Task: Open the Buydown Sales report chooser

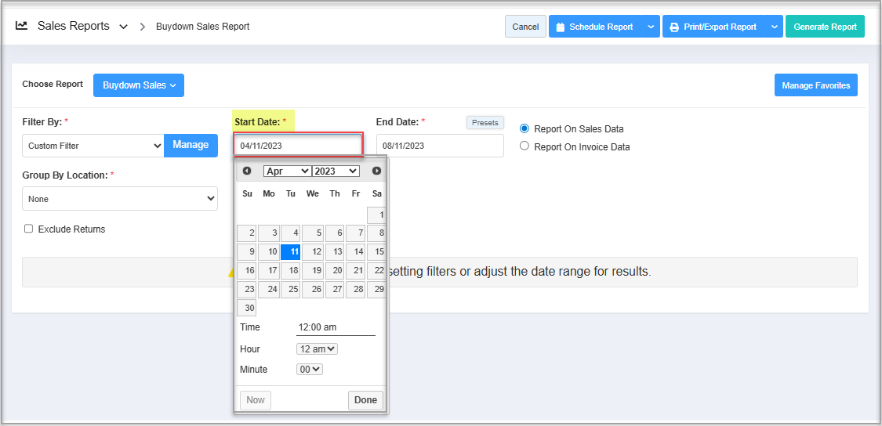Action: click(139, 85)
